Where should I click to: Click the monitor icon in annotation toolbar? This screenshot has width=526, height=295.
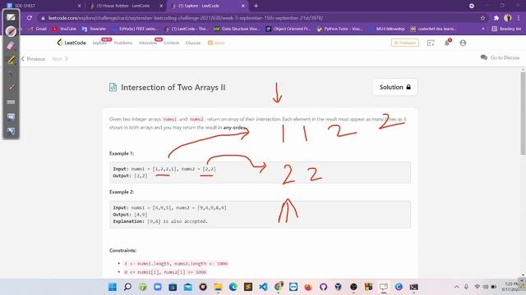(11, 116)
